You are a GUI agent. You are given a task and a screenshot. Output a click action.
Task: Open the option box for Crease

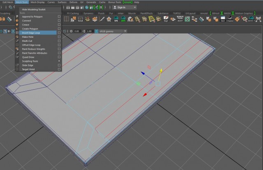point(59,25)
